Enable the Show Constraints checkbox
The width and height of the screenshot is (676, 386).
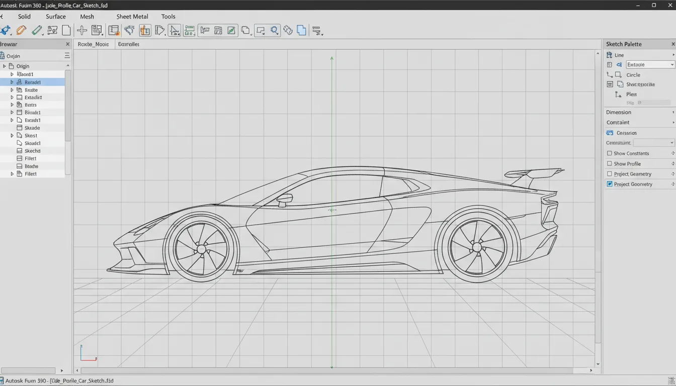[x=610, y=153]
